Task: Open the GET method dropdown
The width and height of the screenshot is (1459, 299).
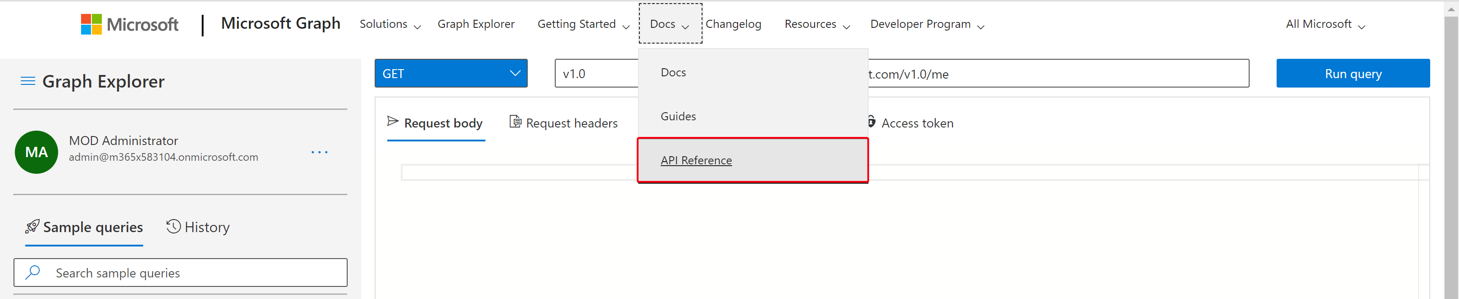Action: pyautogui.click(x=451, y=73)
